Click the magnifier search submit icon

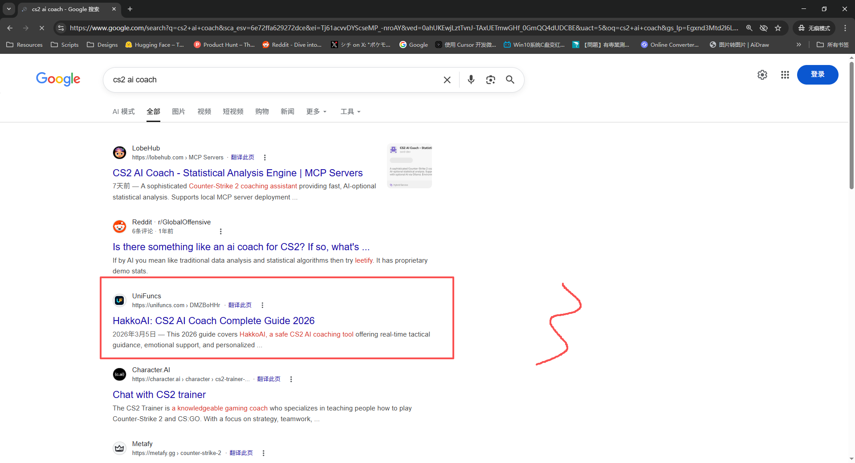click(510, 80)
